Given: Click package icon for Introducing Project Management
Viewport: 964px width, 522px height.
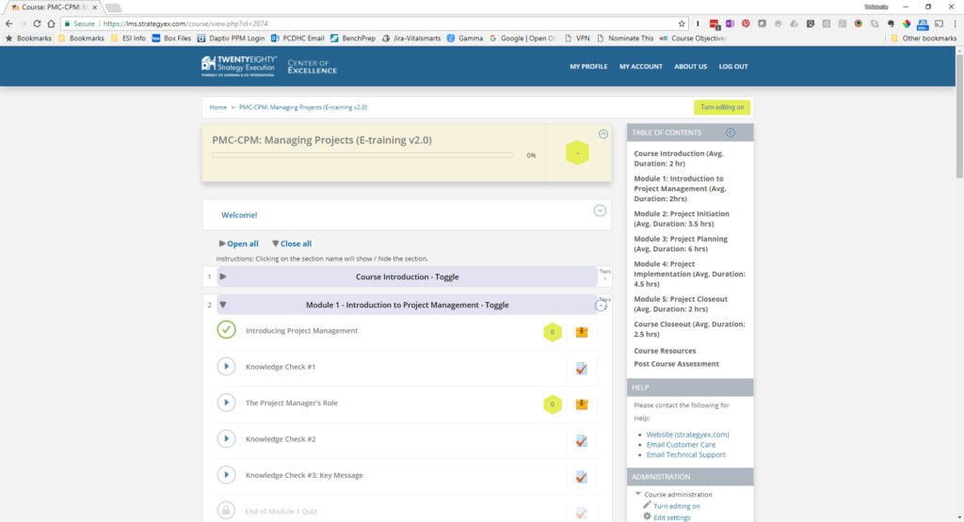Looking at the screenshot, I should 582,332.
